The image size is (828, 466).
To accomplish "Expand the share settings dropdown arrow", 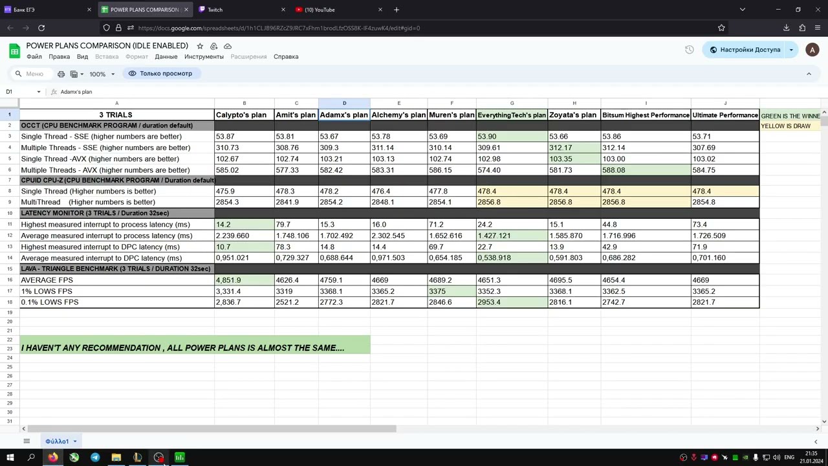I will [791, 50].
